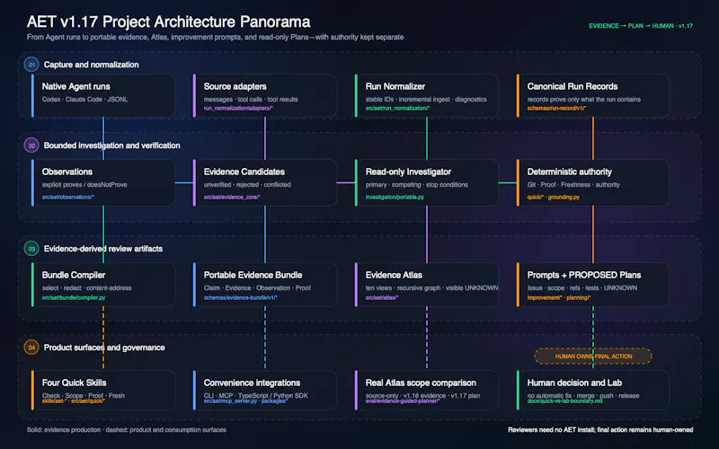Click the HUMAN OWNS FINAL ACTION badge
Viewport: 719px width, 449px height.
point(593,356)
